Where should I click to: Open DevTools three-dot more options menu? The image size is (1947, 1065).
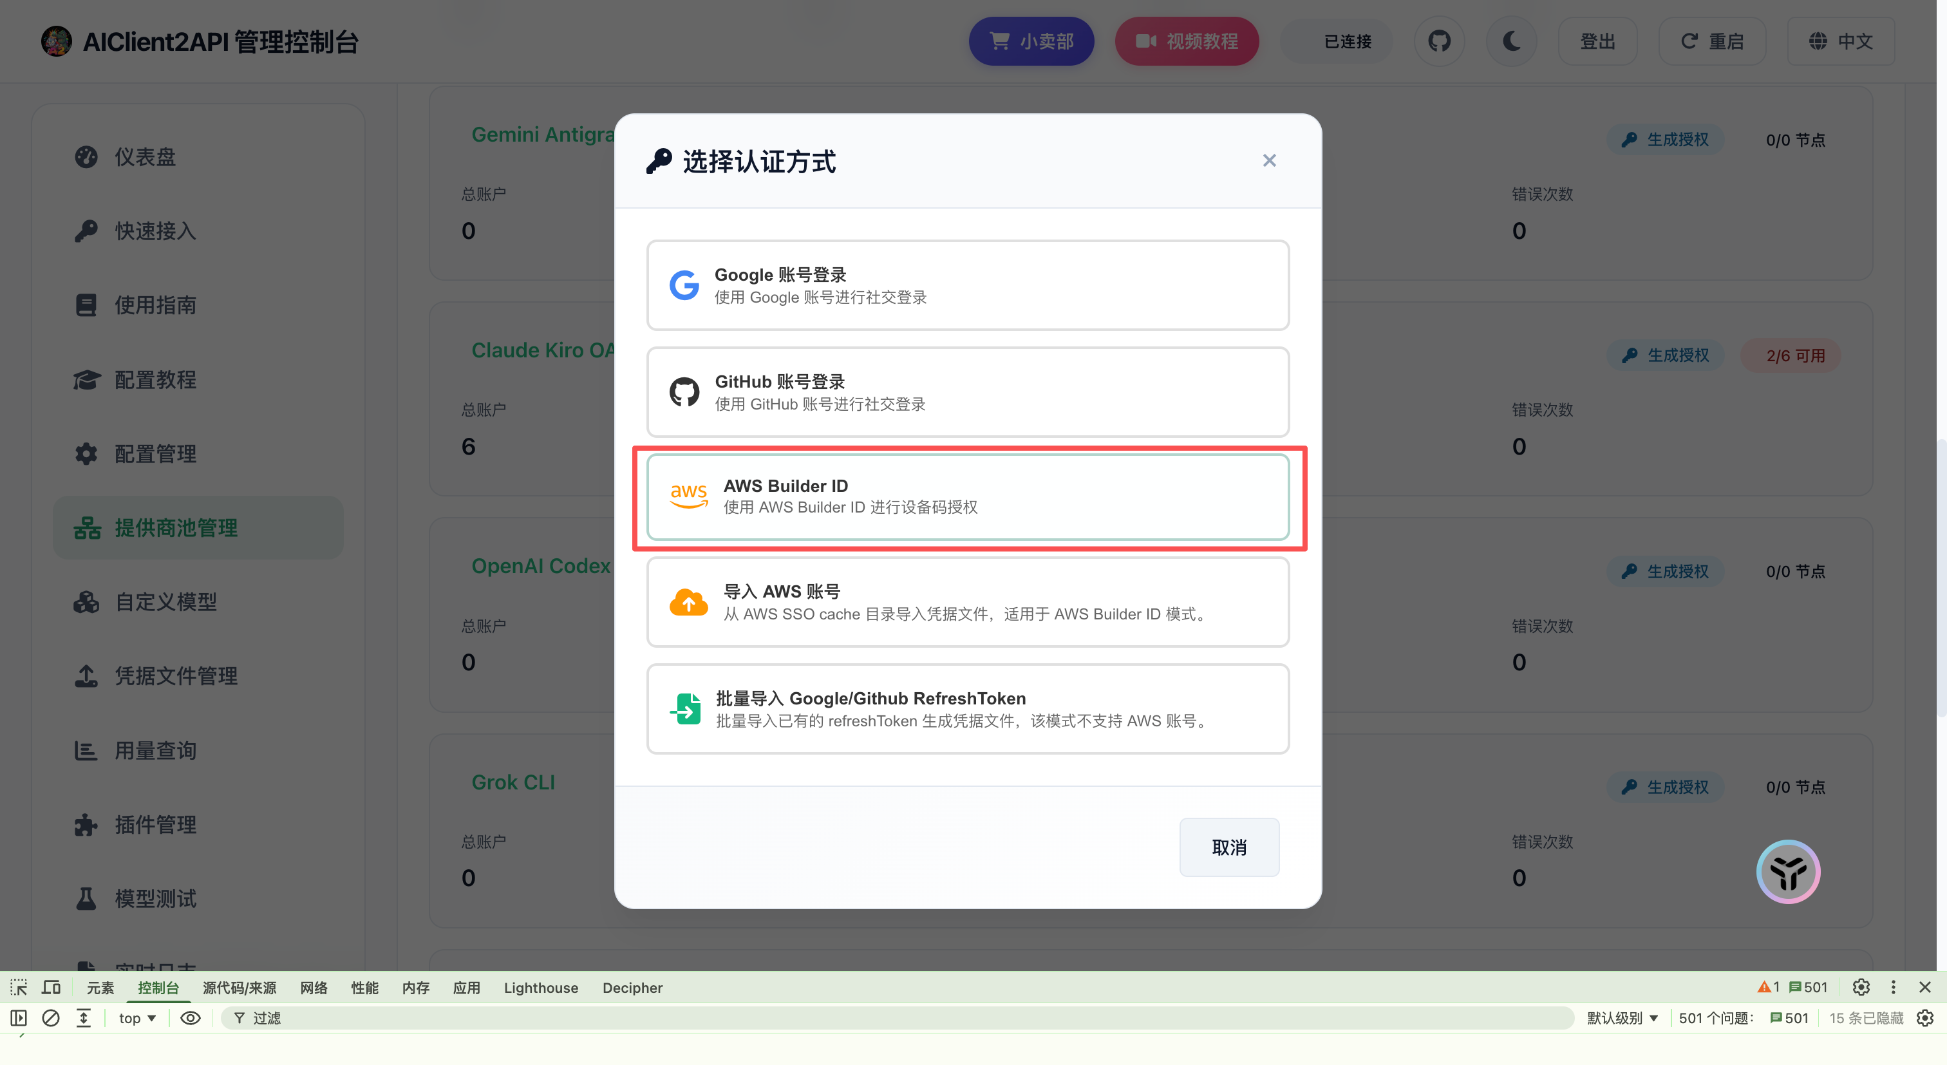pos(1894,987)
